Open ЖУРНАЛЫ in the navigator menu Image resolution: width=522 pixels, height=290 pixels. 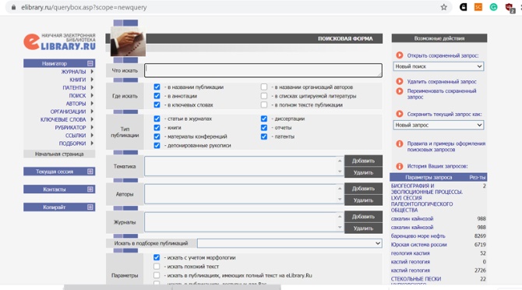tap(73, 72)
